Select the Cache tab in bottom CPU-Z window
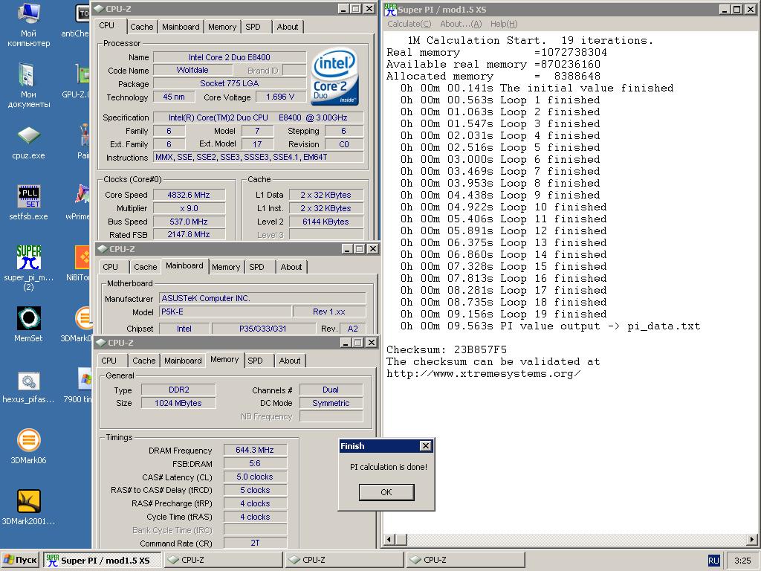This screenshot has height=571, width=761. [143, 361]
